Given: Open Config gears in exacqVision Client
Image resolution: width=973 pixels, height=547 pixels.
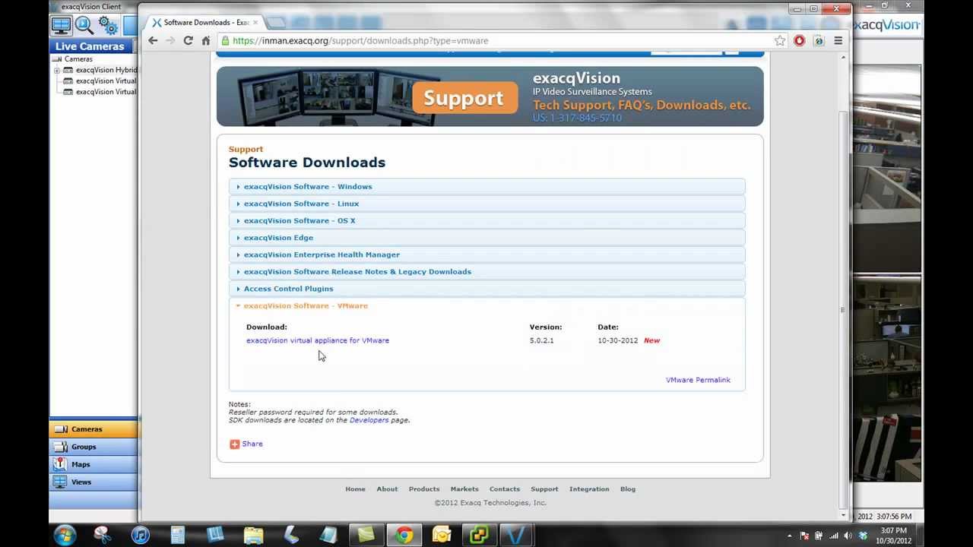Looking at the screenshot, I should [108, 25].
